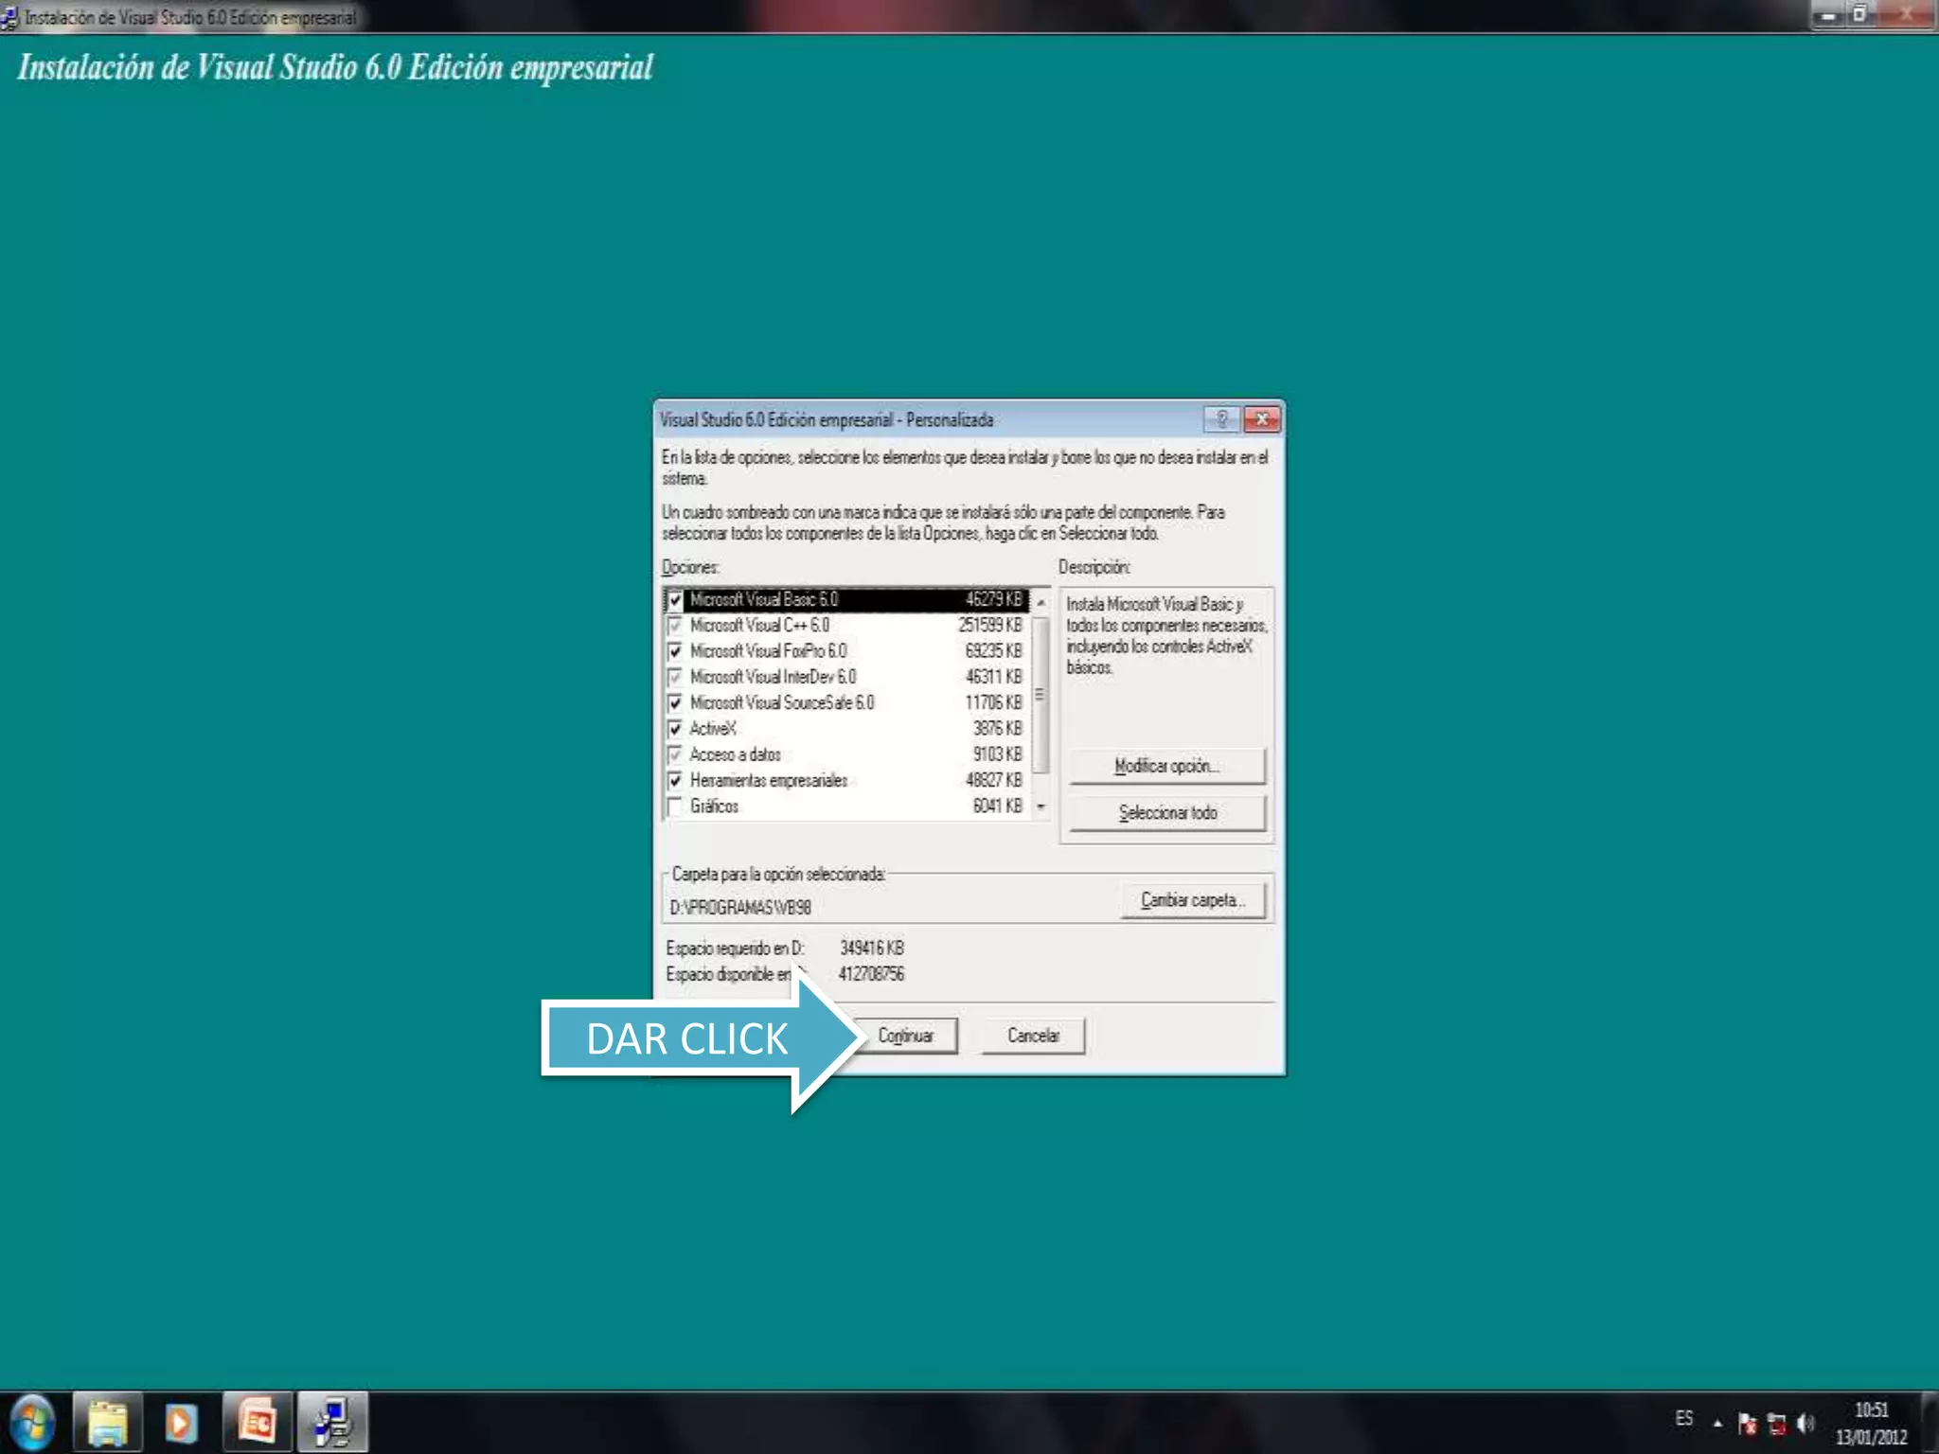Open Windows Explorer from the taskbar
The height and width of the screenshot is (1454, 1939).
107,1422
